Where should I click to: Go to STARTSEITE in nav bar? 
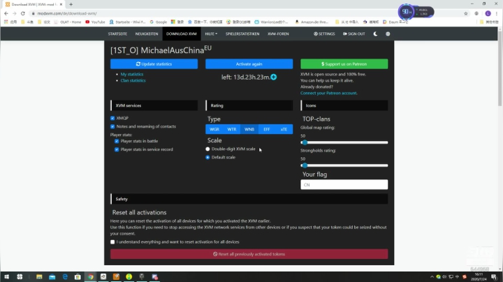tap(117, 34)
